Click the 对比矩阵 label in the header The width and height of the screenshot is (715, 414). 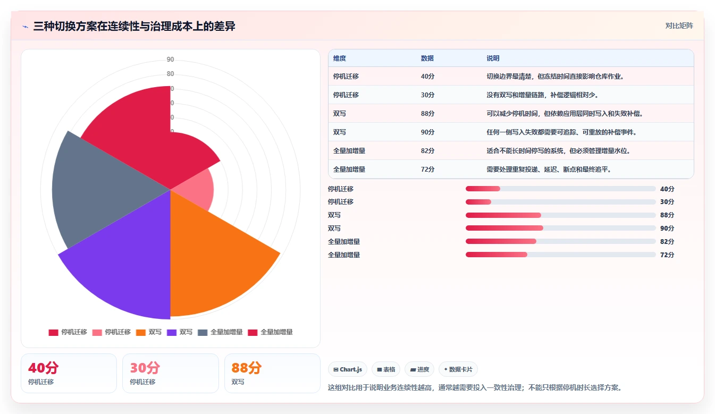(x=679, y=26)
